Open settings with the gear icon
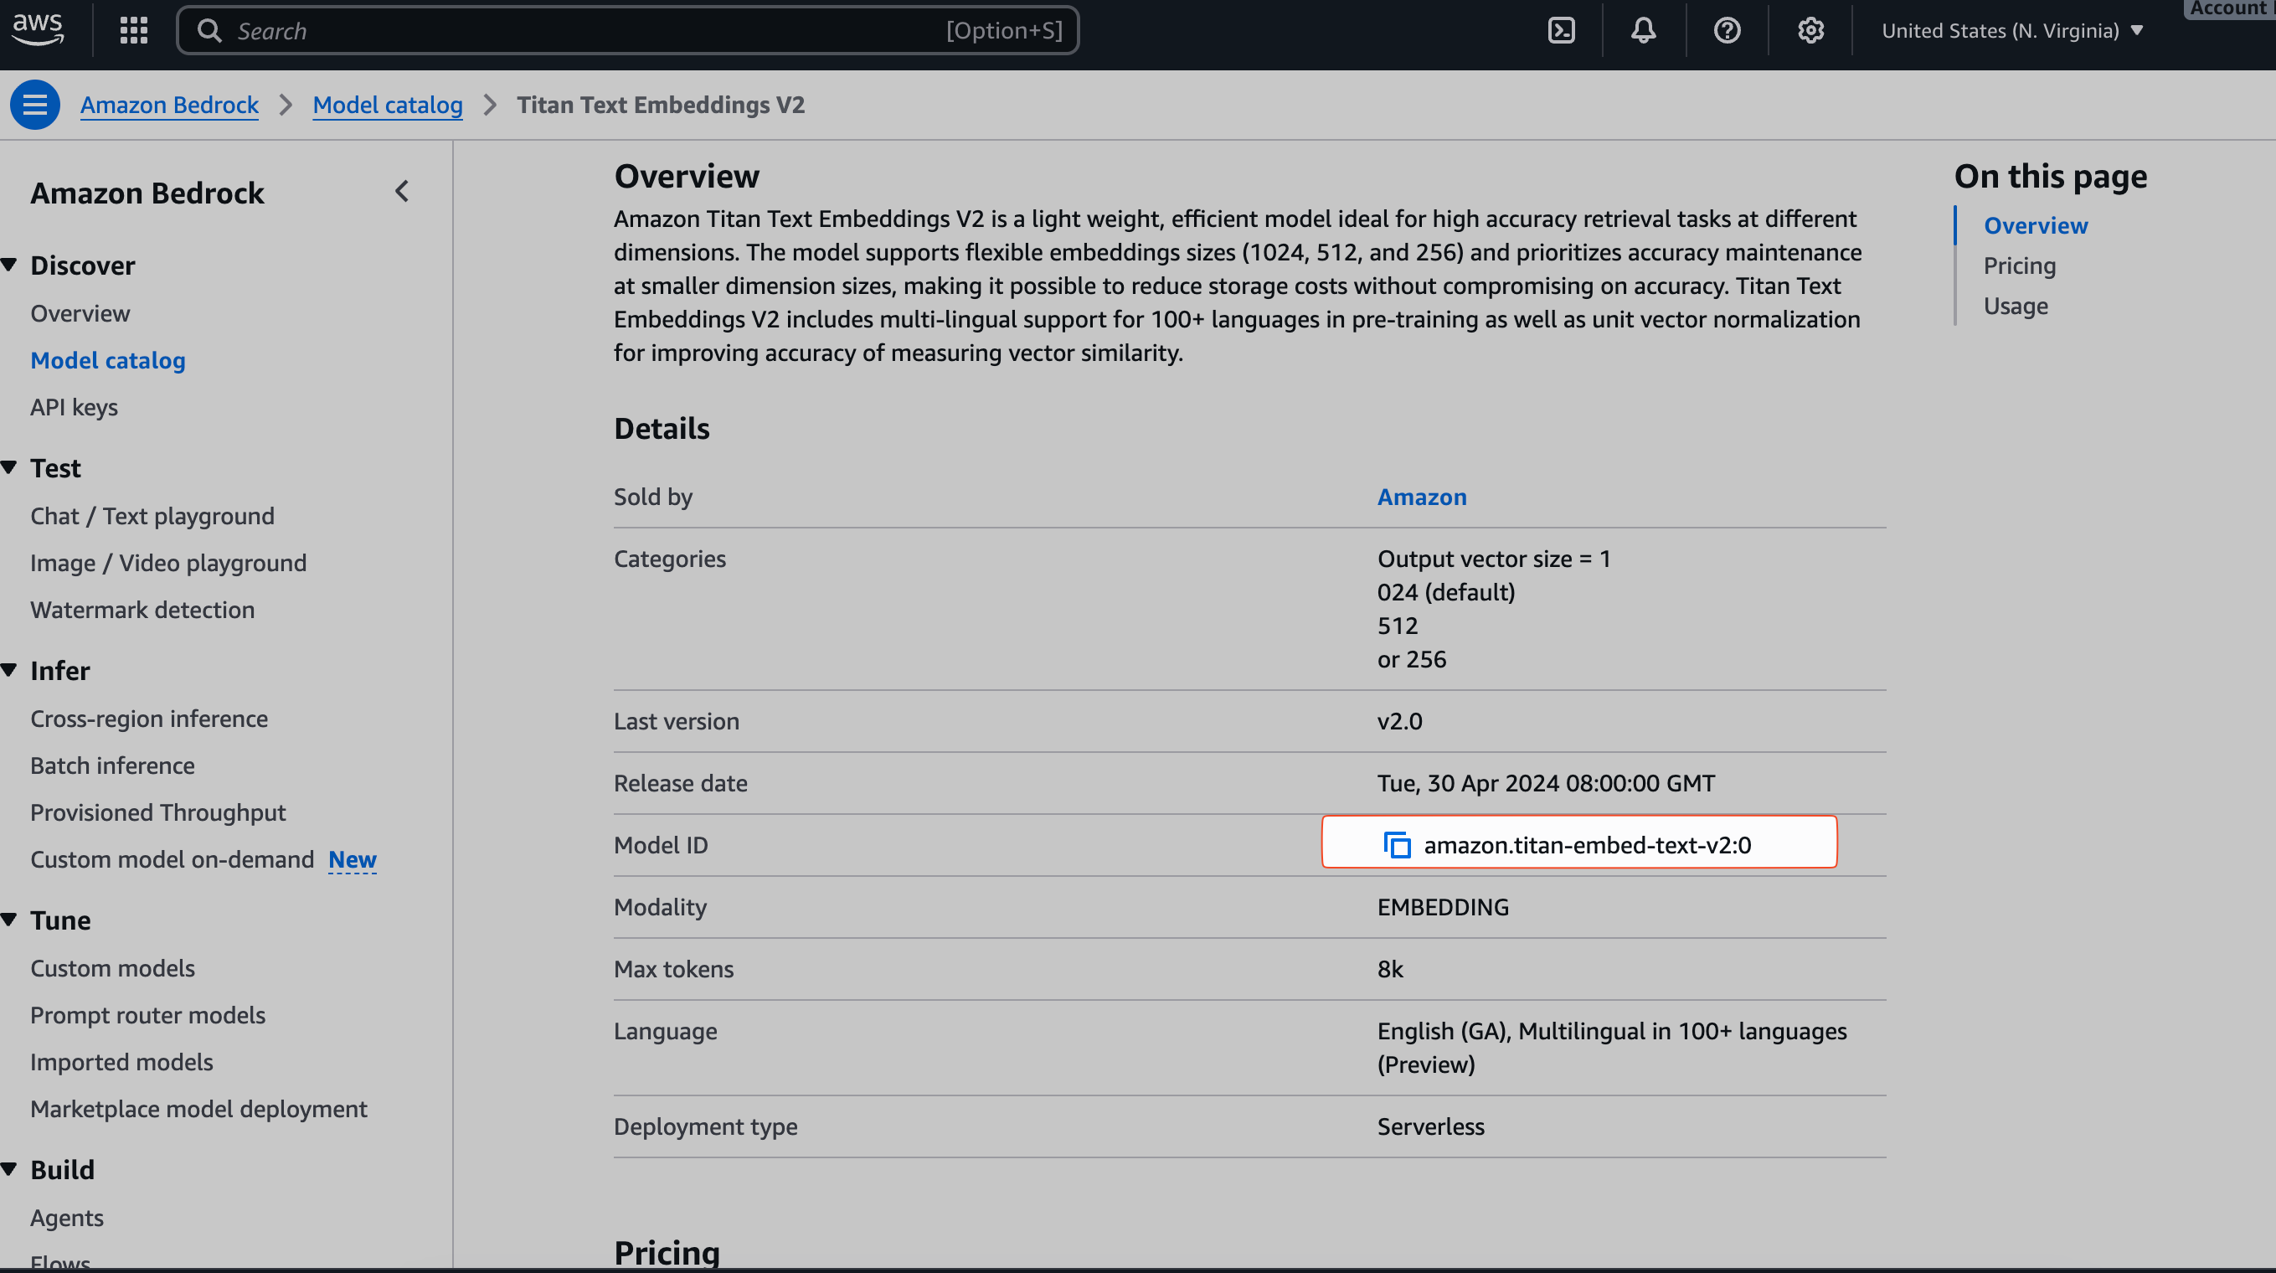Screen dimensions: 2276x1273 (x=1810, y=29)
